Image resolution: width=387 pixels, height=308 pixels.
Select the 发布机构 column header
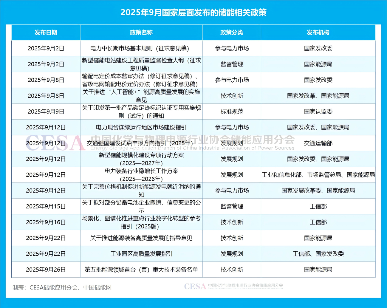pyautogui.click(x=318, y=32)
